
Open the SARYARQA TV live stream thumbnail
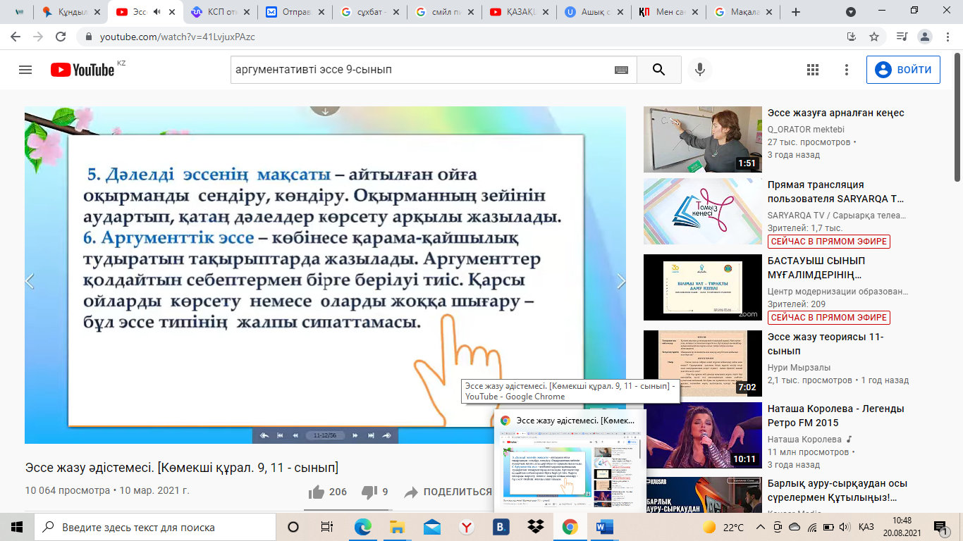click(703, 211)
